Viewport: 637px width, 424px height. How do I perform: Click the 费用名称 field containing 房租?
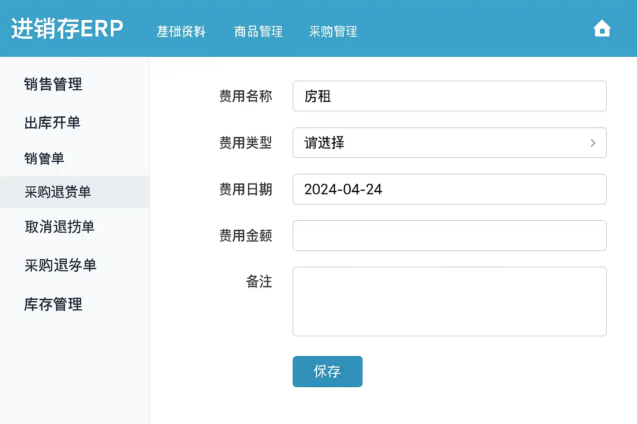click(x=450, y=96)
